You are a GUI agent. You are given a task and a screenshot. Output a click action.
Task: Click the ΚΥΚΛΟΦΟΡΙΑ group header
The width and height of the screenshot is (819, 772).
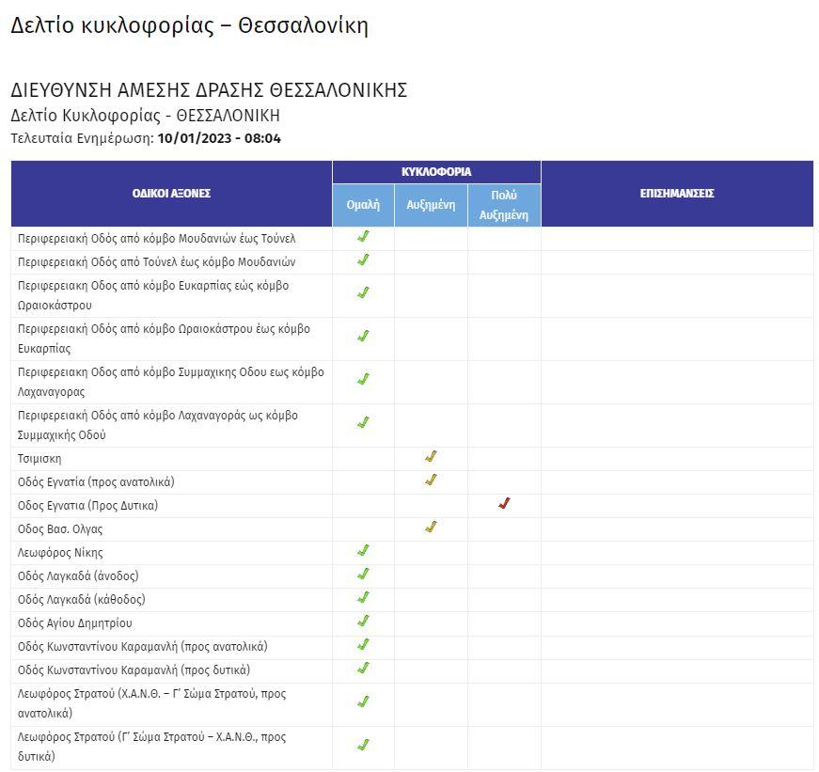[x=436, y=172]
